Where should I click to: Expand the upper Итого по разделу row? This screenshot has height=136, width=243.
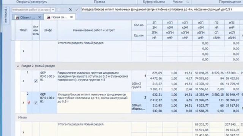click(x=24, y=51)
